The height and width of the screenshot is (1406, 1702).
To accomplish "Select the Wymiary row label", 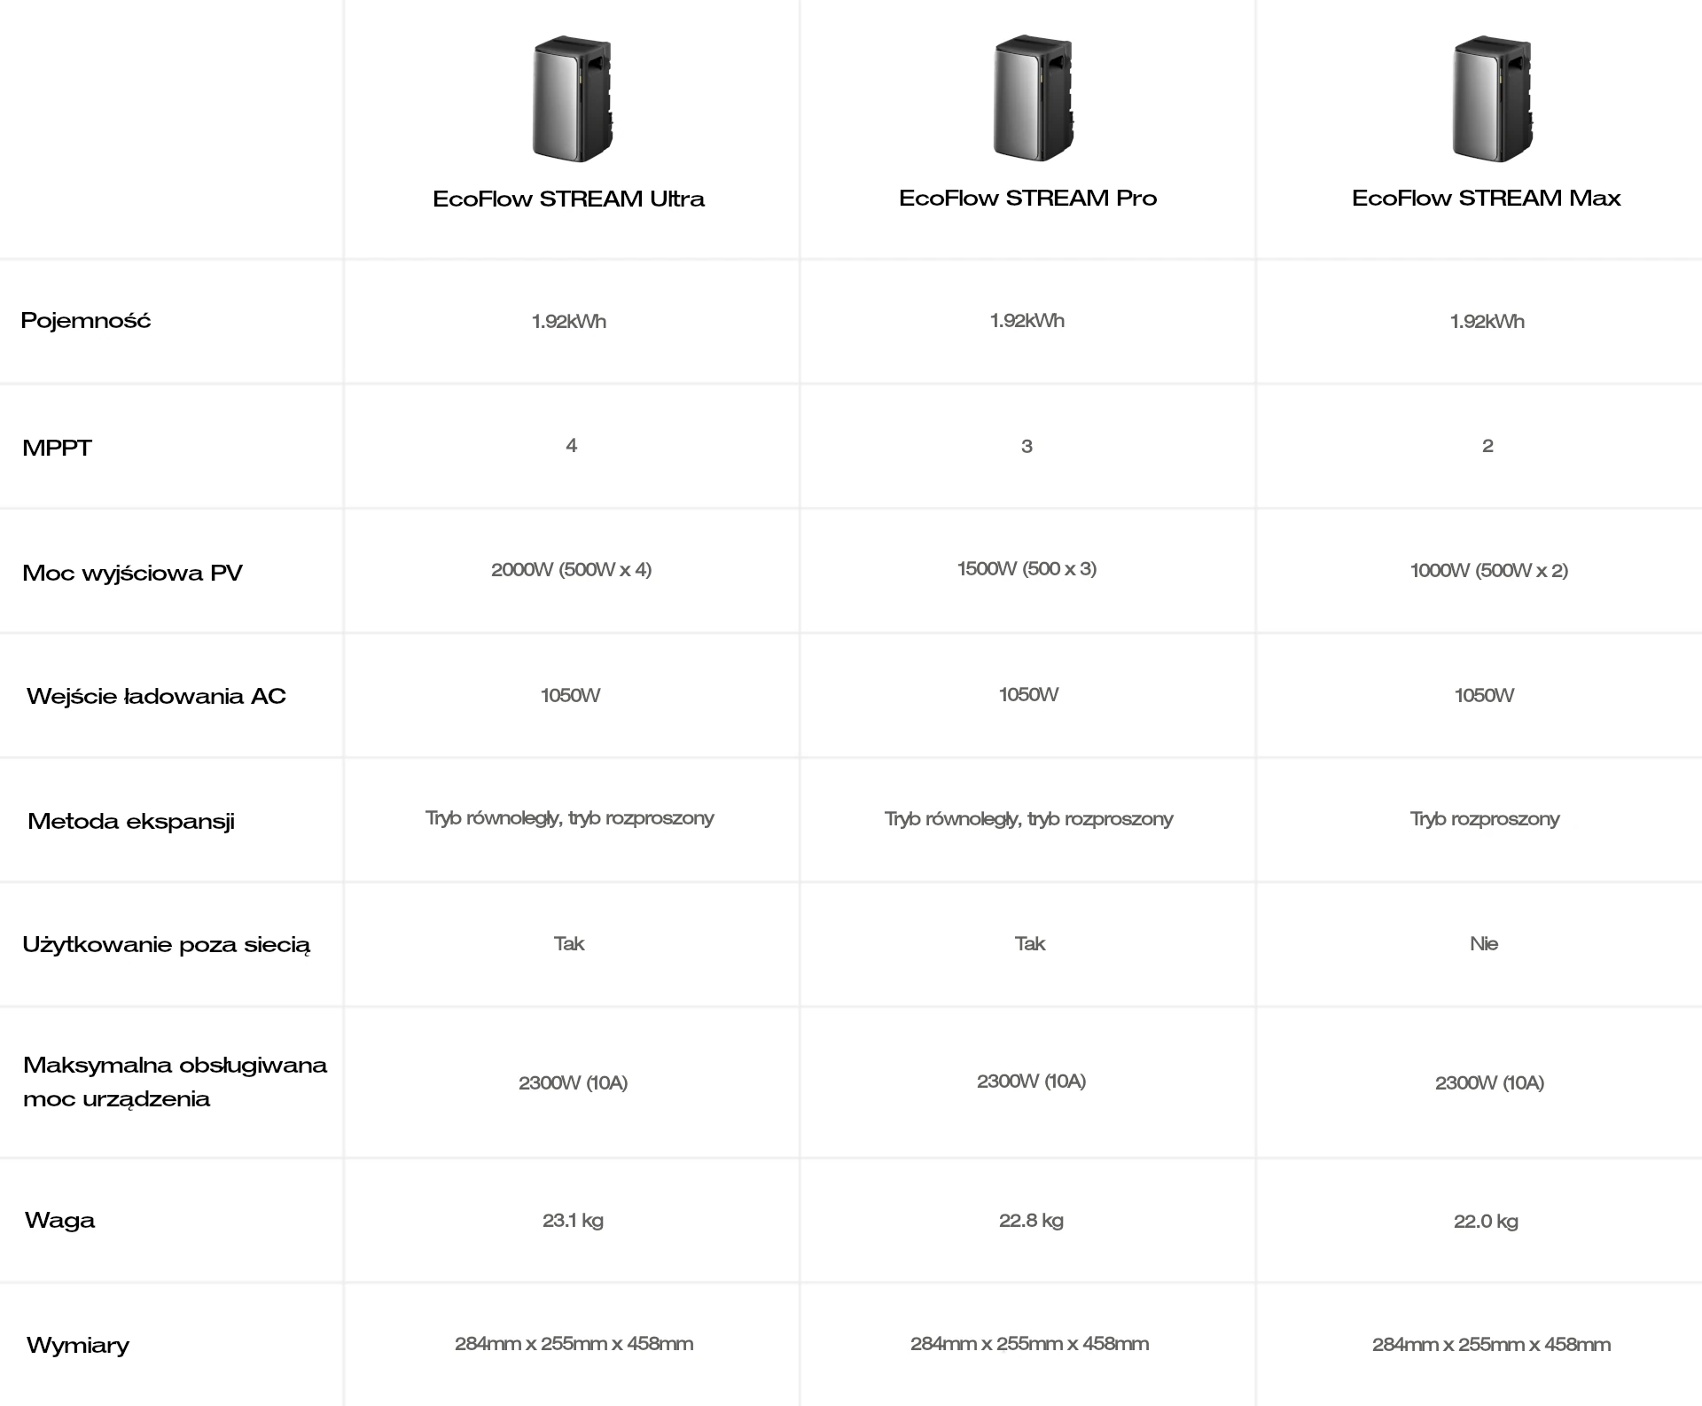I will pos(78,1346).
